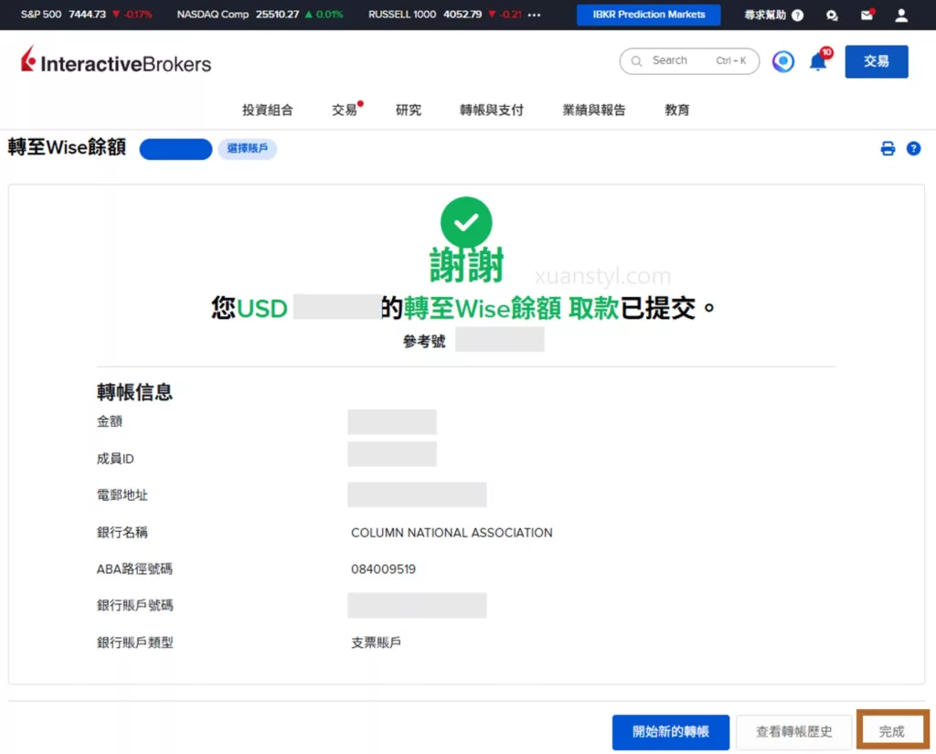This screenshot has width=936, height=754.
Task: Open the IBot assistant circle icon
Action: tap(782, 61)
